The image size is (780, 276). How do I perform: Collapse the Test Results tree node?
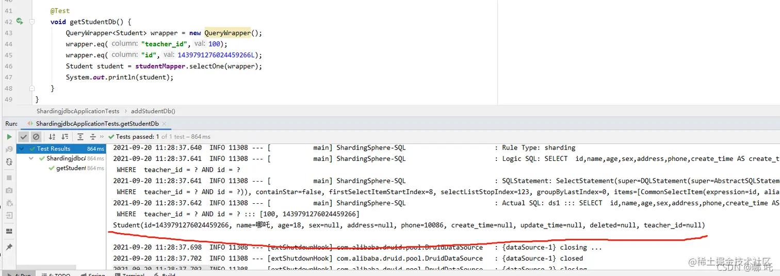(22, 149)
